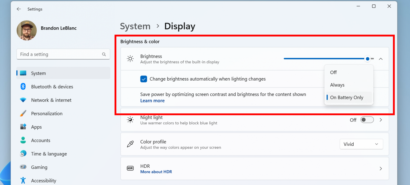Open the More about HDR link
The width and height of the screenshot is (410, 185).
[x=156, y=172]
